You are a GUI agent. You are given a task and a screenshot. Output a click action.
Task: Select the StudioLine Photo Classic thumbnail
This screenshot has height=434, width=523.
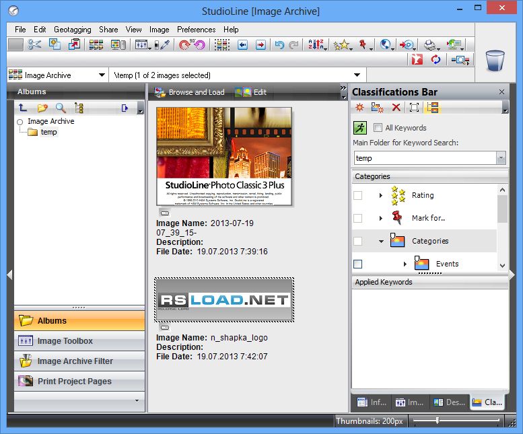224,156
